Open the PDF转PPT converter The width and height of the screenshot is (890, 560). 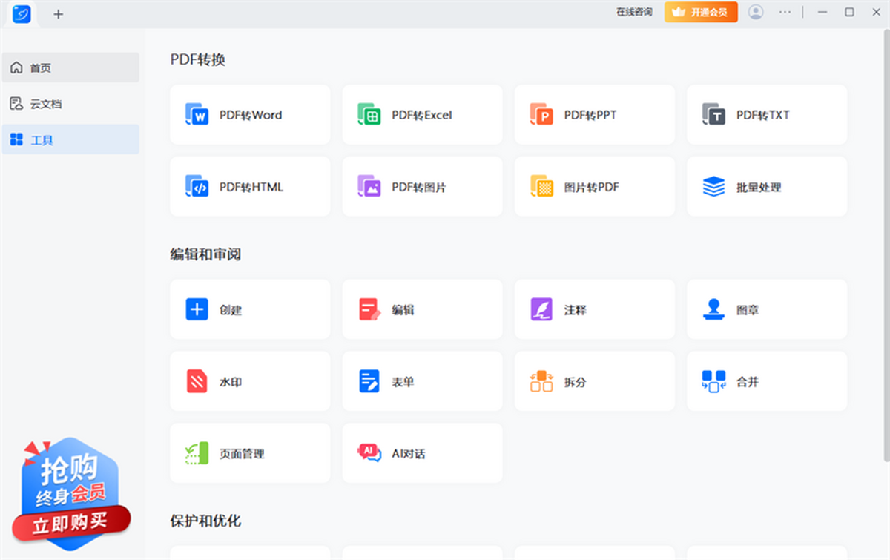(x=594, y=115)
